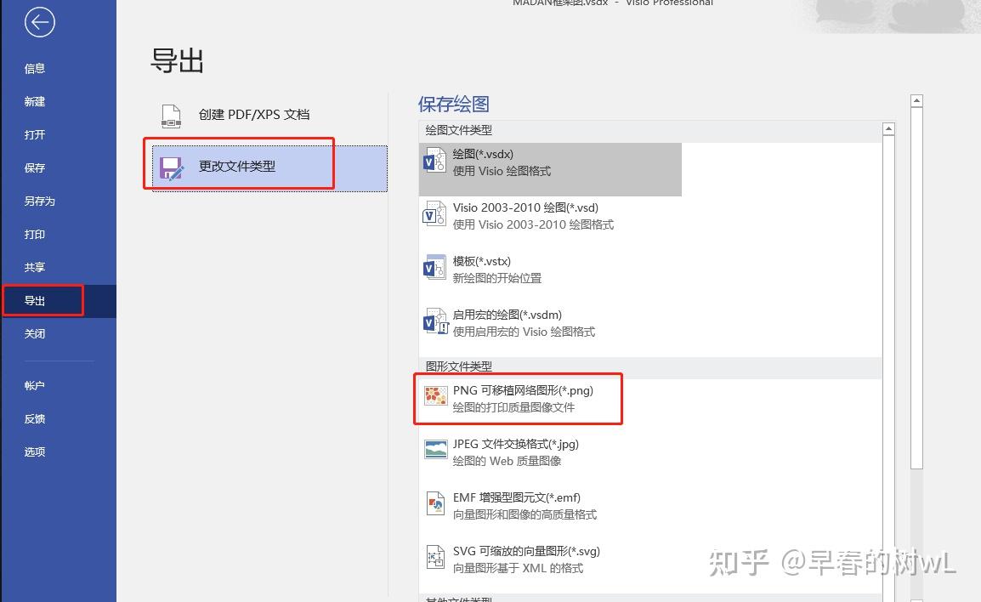981x602 pixels.
Task: Click the 更改文件类型 save-disk icon
Action: pos(170,168)
